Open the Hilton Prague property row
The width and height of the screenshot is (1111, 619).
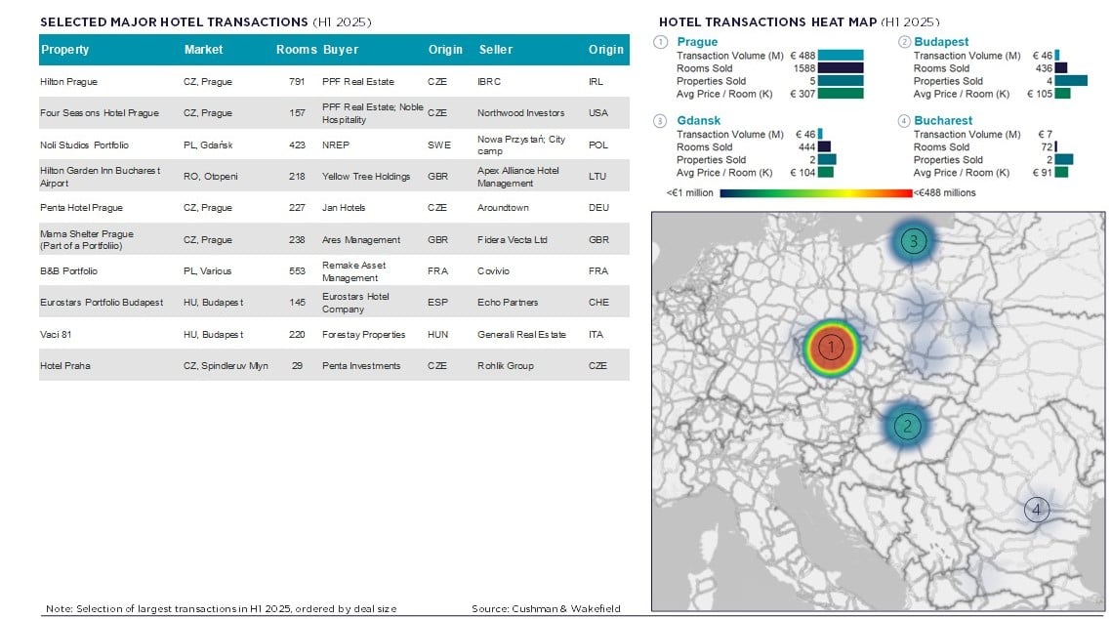68,82
